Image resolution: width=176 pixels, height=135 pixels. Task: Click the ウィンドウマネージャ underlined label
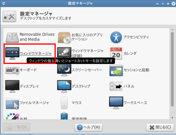(36, 54)
